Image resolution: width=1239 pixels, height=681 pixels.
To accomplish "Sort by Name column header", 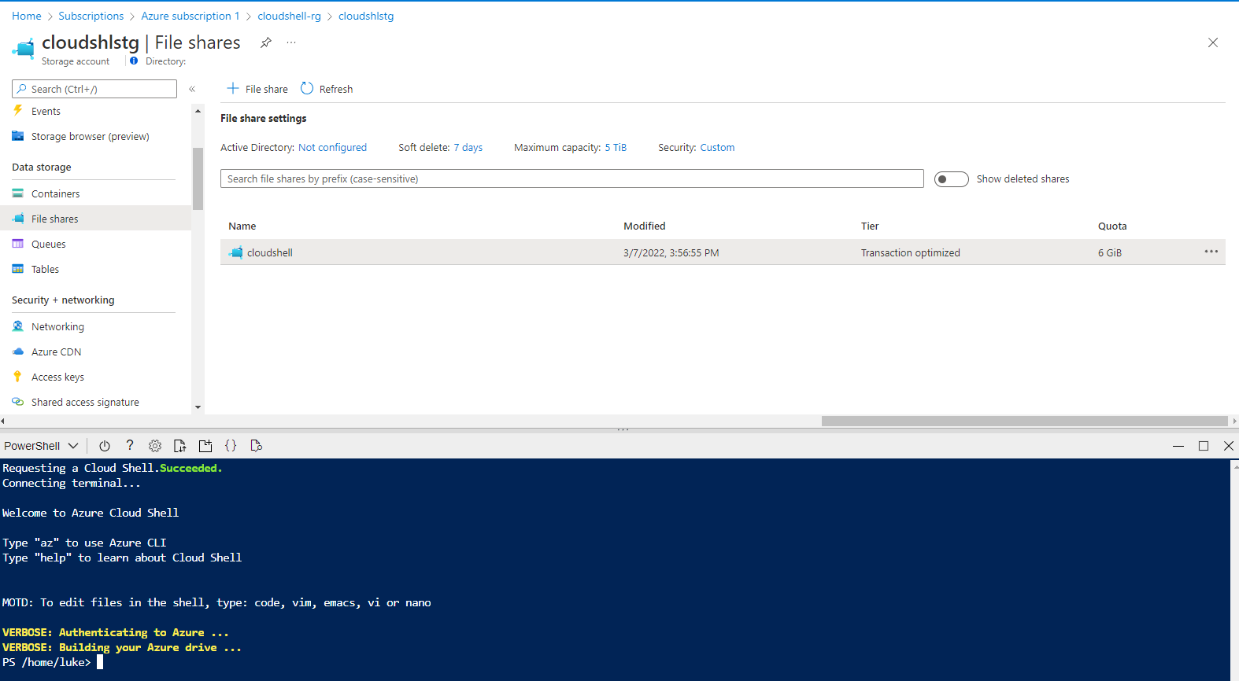I will click(242, 226).
